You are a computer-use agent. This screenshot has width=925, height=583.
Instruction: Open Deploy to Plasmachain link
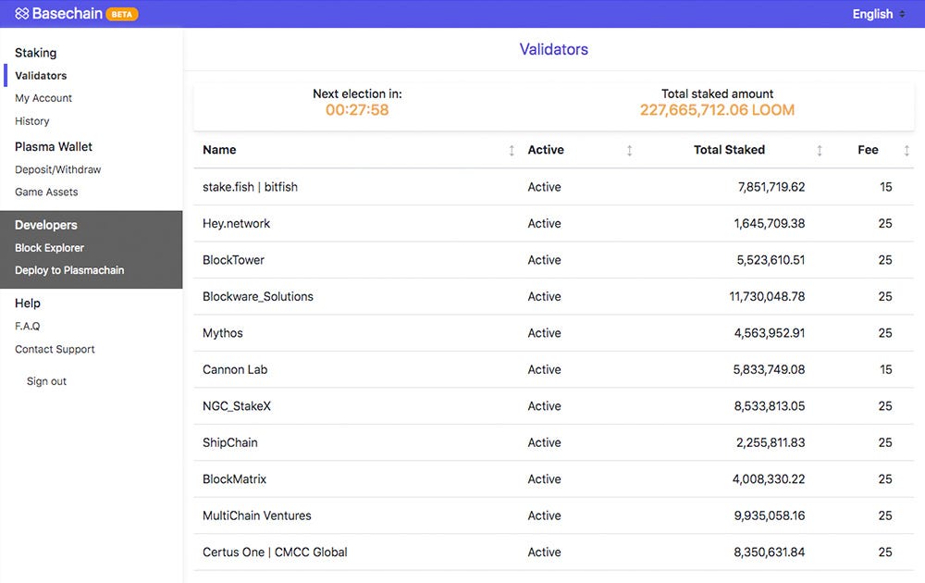pos(69,270)
